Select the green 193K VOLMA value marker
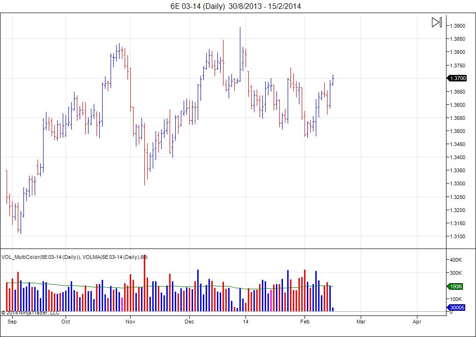The image size is (476, 337). tap(455, 286)
